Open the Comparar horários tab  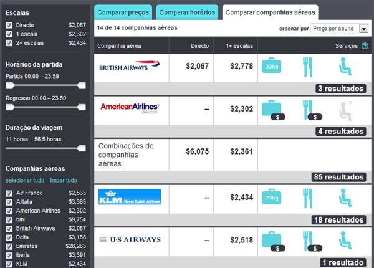tap(187, 12)
